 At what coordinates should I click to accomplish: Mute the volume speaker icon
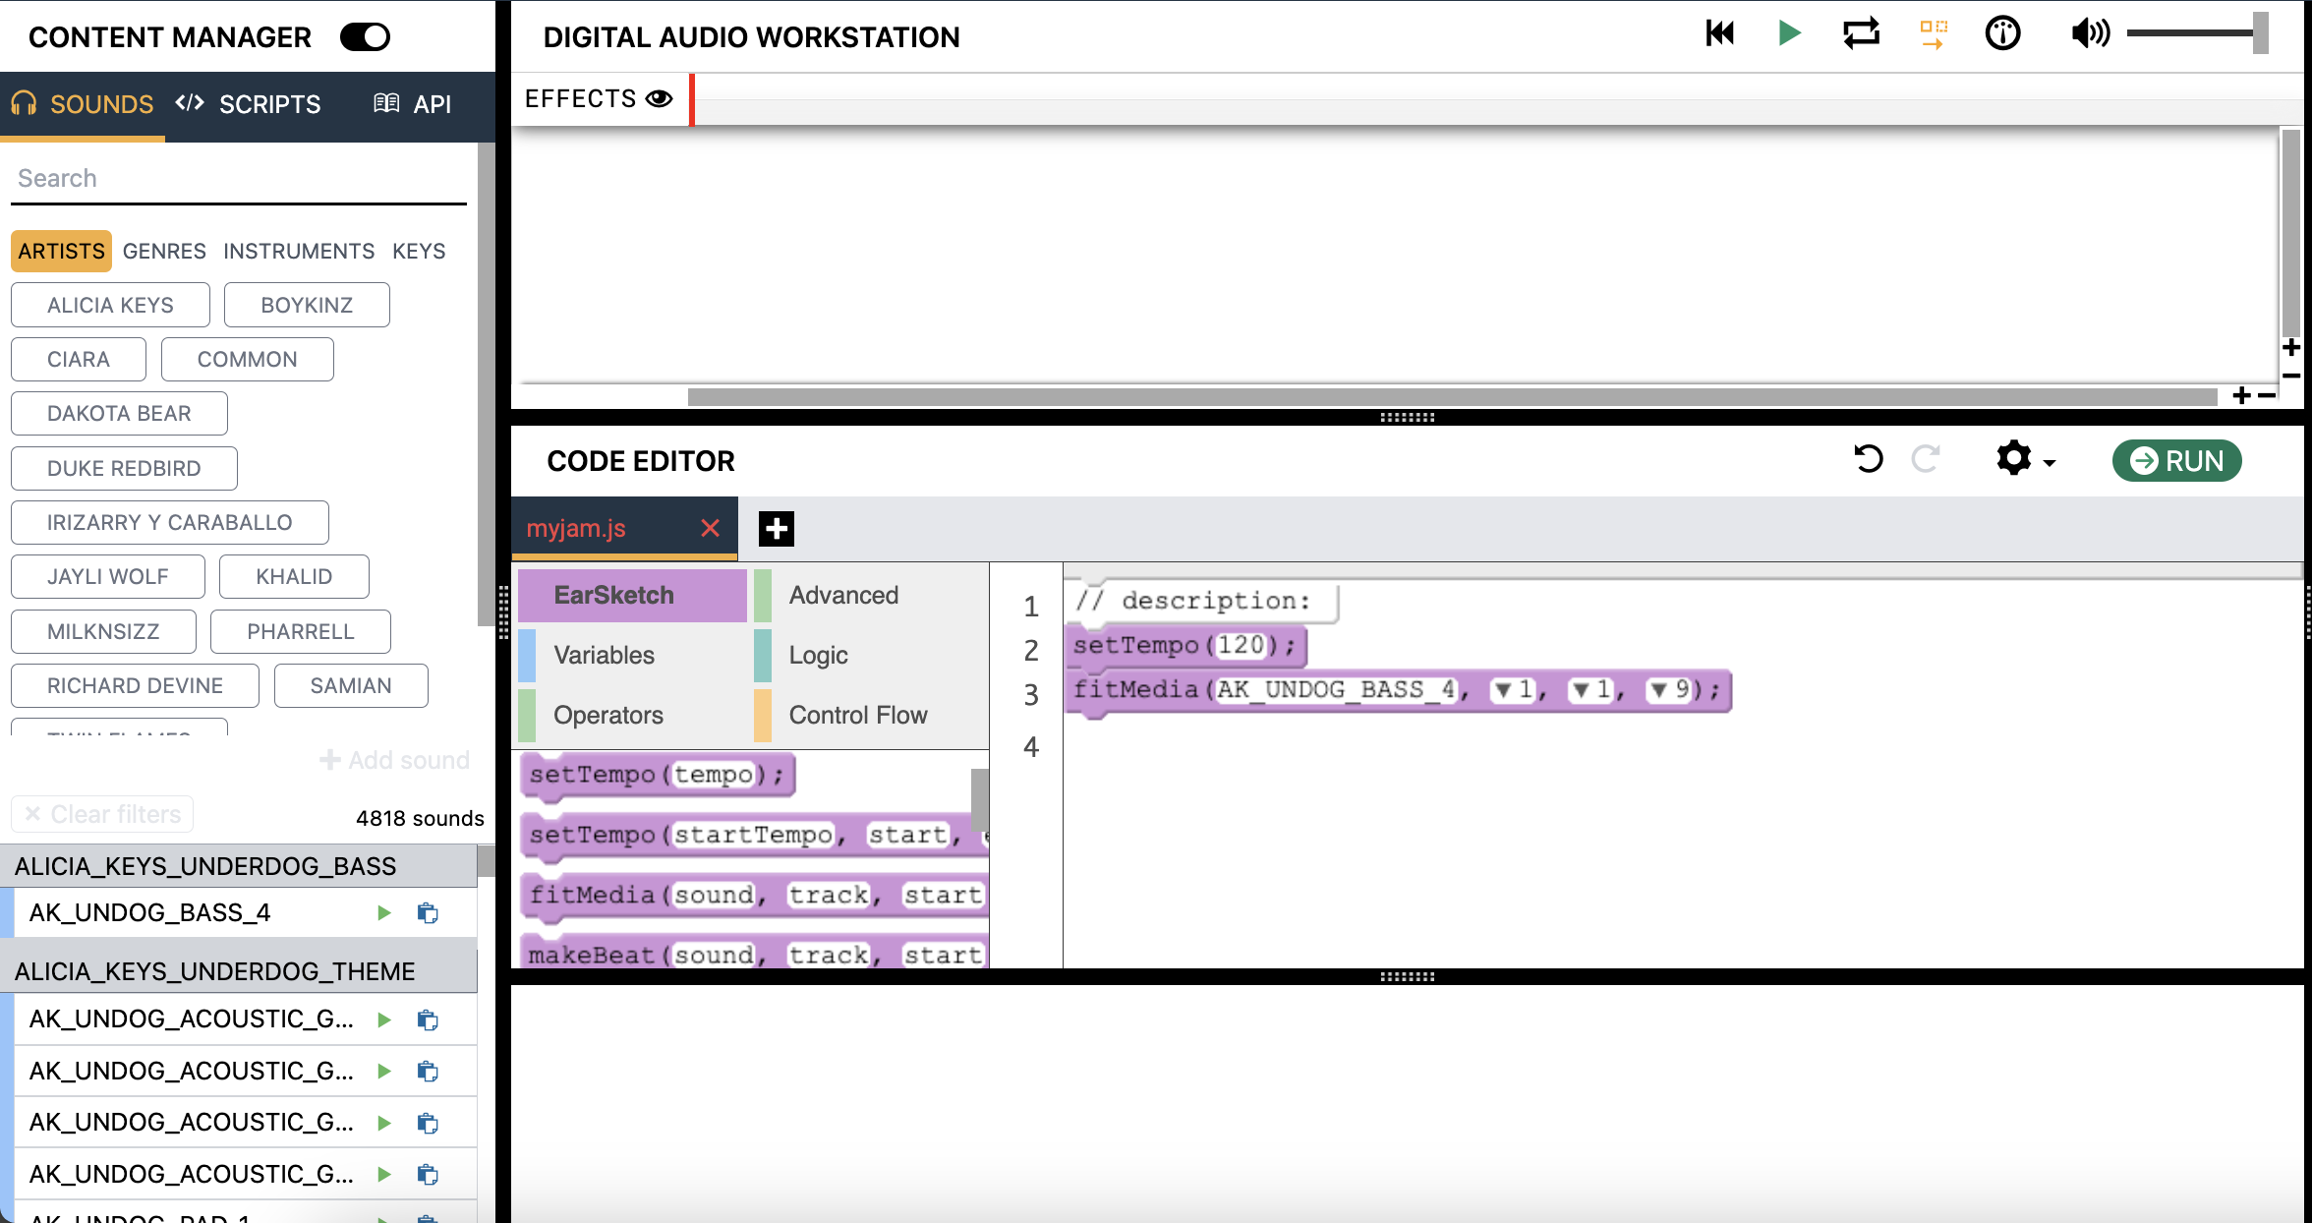pos(2089,33)
